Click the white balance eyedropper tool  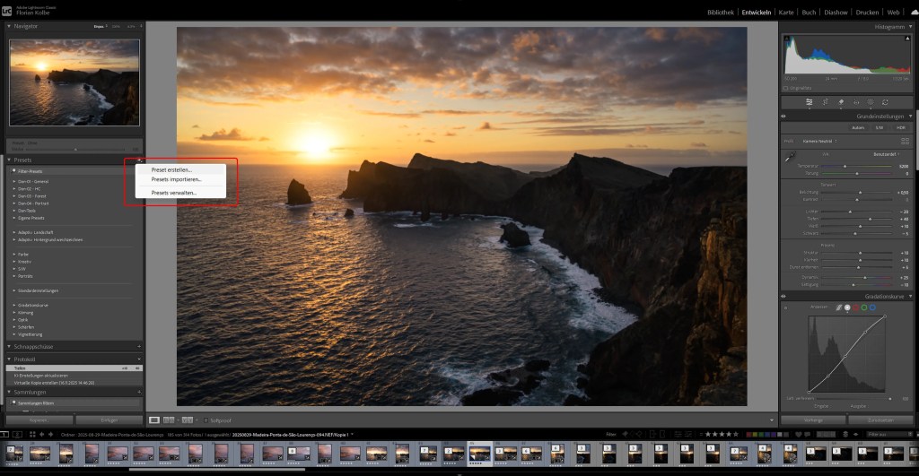(x=790, y=157)
